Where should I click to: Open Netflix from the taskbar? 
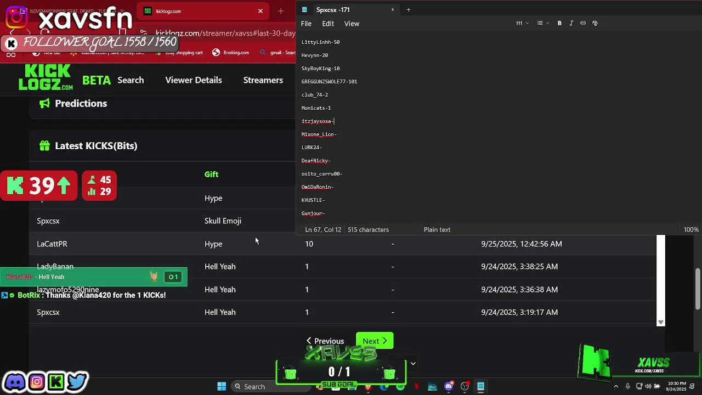point(416,387)
